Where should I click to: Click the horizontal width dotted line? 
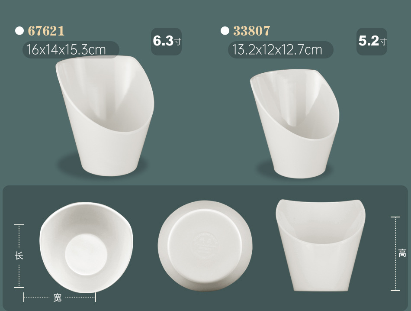pos(60,297)
